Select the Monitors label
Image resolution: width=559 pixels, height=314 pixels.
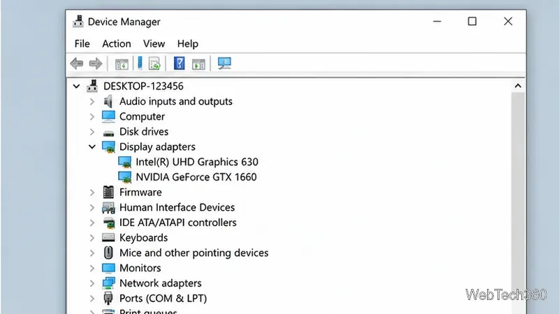click(x=140, y=268)
